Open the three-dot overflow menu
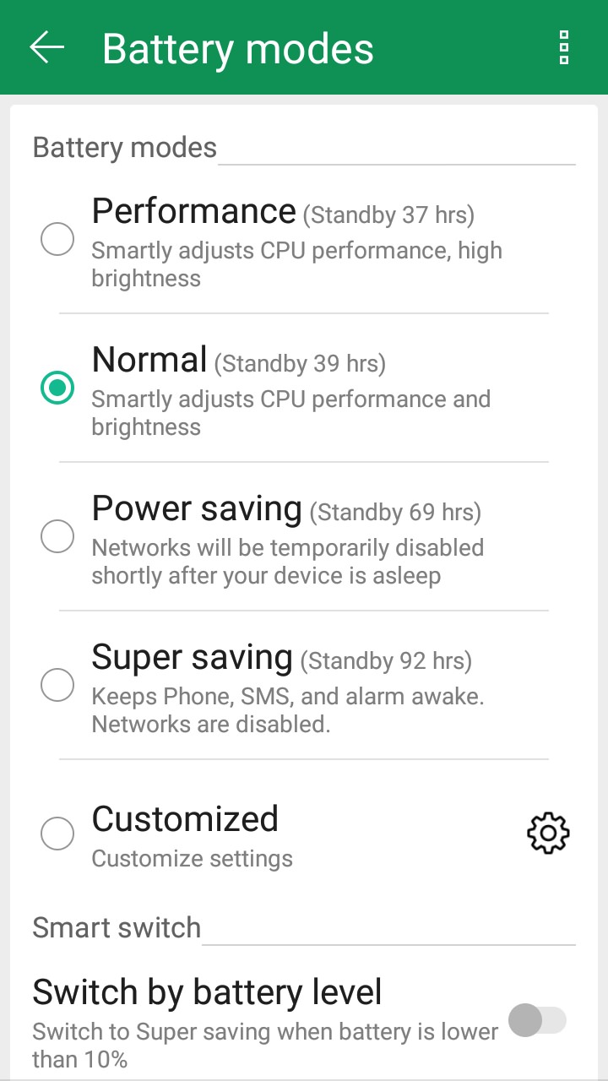 click(564, 47)
